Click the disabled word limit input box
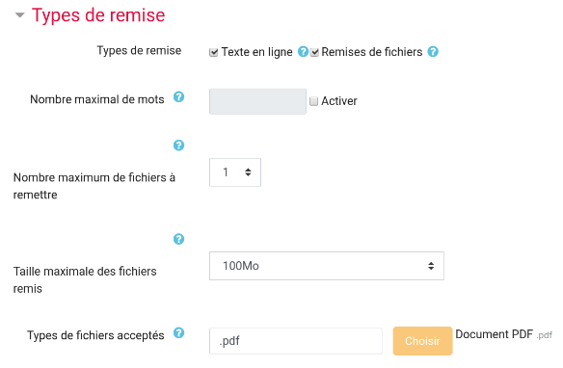This screenshot has width=563, height=368. 257,101
